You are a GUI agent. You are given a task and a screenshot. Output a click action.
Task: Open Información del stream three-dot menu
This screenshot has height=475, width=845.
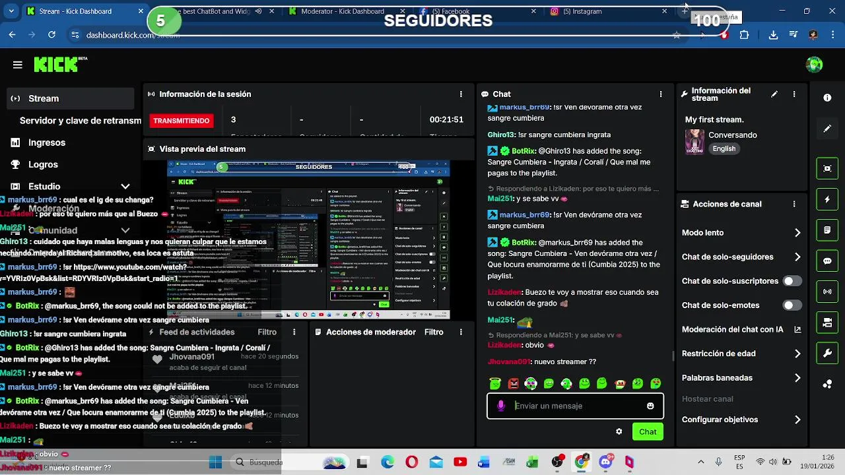[x=794, y=94]
